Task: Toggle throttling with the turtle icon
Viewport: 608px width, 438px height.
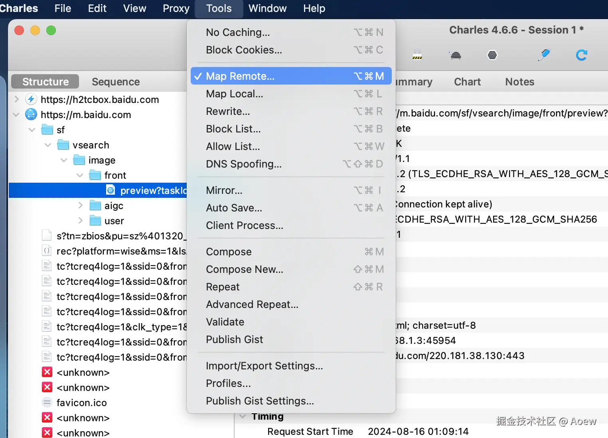Action: click(455, 55)
